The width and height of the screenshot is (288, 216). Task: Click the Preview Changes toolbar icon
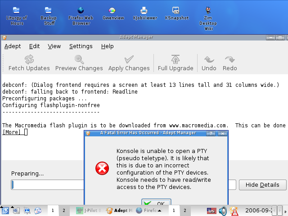point(79,63)
